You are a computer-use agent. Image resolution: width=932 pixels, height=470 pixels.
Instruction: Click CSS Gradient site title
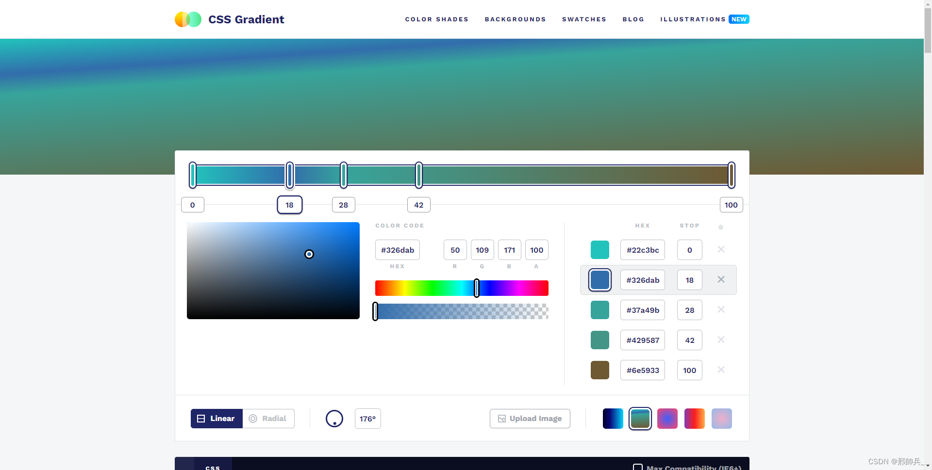tap(246, 19)
